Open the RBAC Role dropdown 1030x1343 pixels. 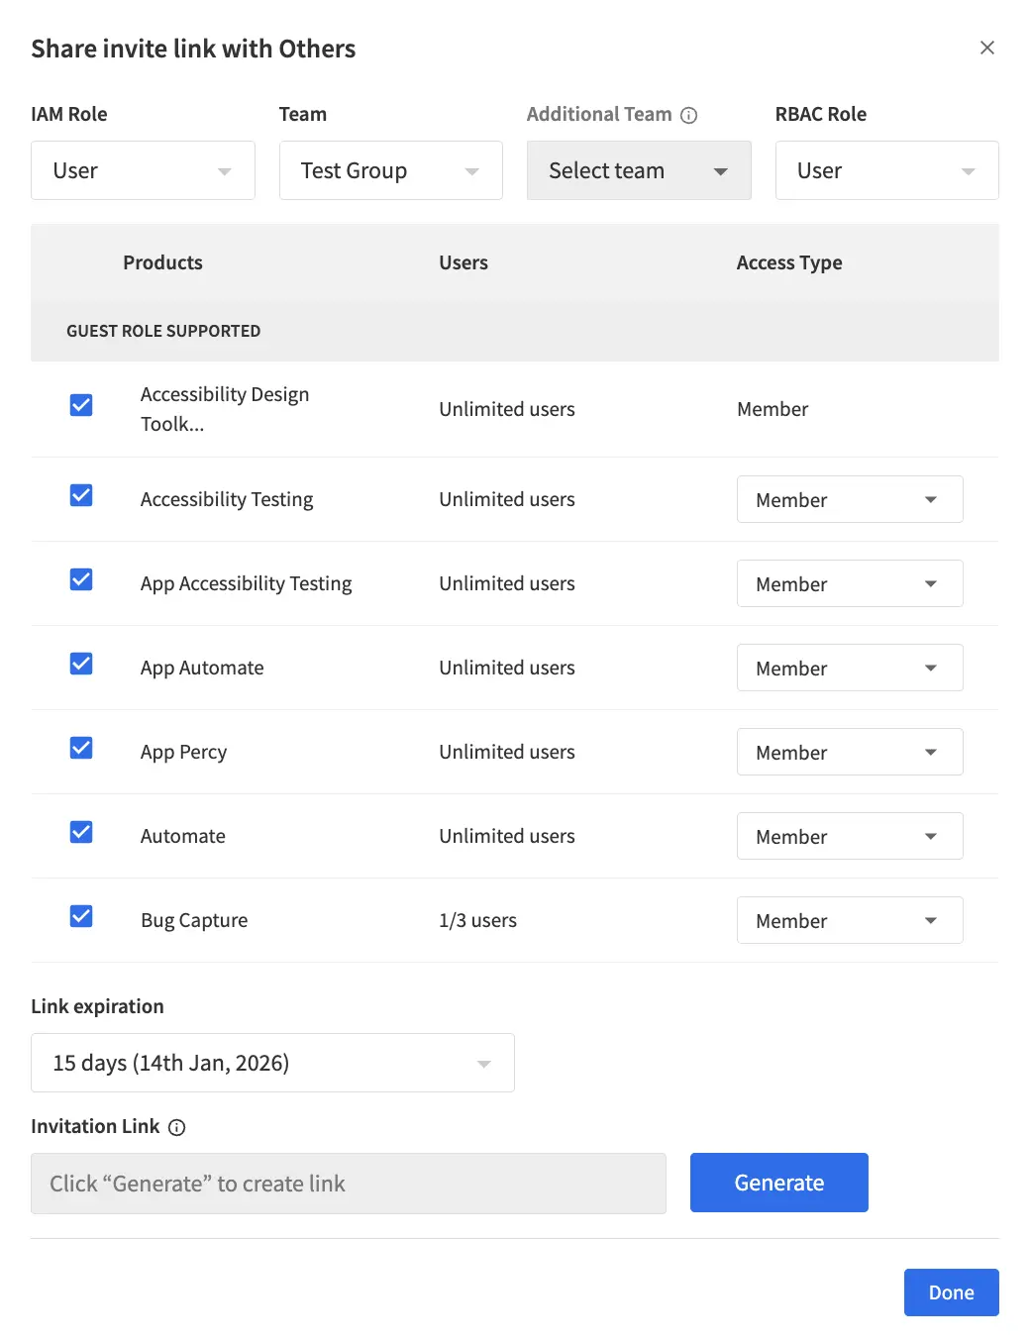(x=886, y=170)
